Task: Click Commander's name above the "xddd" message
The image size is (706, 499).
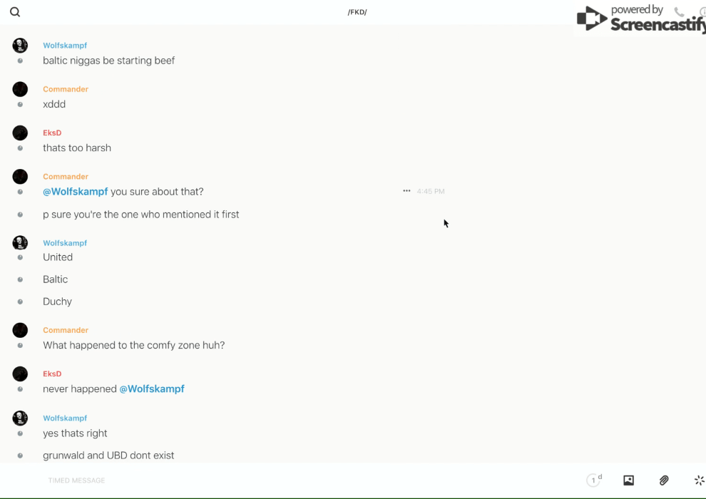Action: [66, 89]
